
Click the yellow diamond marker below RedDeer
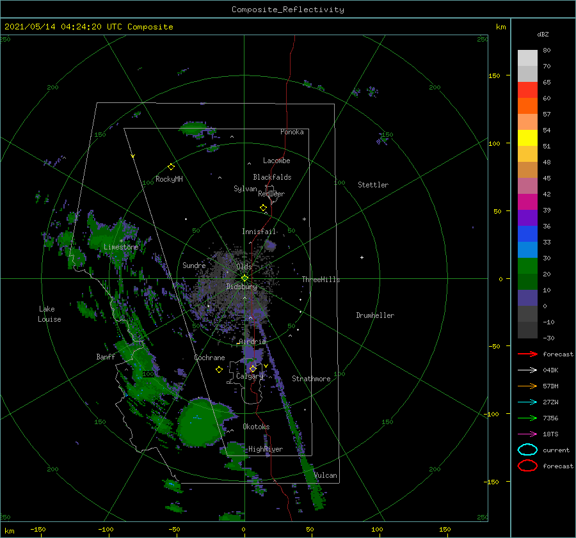[x=263, y=208]
